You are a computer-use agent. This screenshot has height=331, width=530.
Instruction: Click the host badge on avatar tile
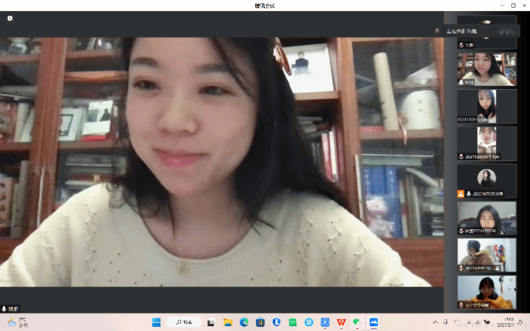point(460,194)
